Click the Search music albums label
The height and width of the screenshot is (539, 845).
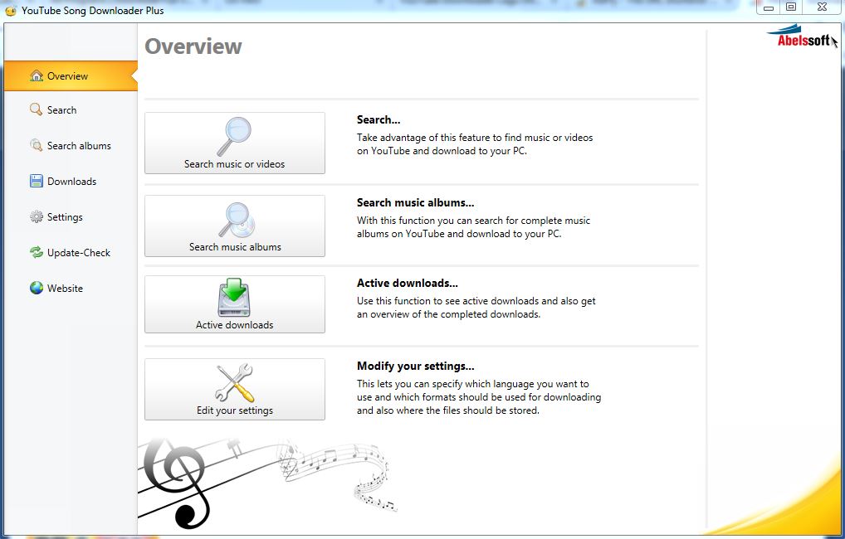235,246
